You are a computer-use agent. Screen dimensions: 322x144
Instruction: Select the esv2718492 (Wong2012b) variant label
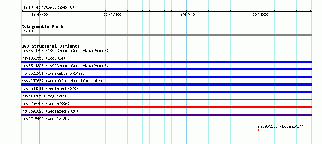(x=46, y=119)
